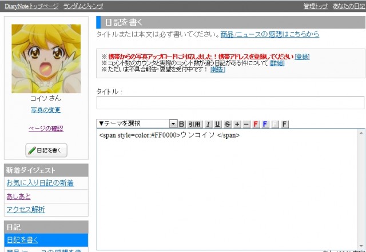
Task: Open 商品/ニュースの感想はこちらから link
Action: (270, 34)
